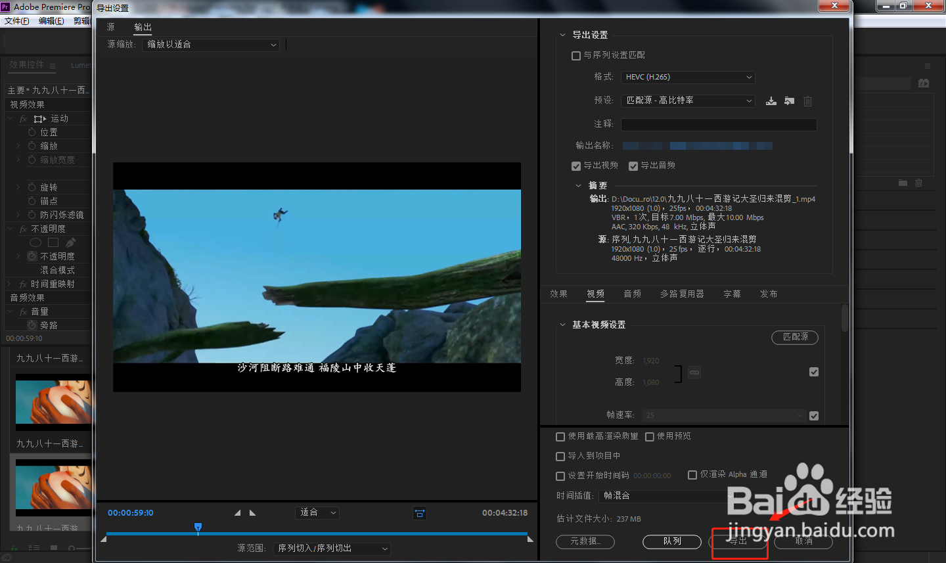The width and height of the screenshot is (946, 563).
Task: Toggle stopwatch for 旁路 property
Action: point(32,325)
